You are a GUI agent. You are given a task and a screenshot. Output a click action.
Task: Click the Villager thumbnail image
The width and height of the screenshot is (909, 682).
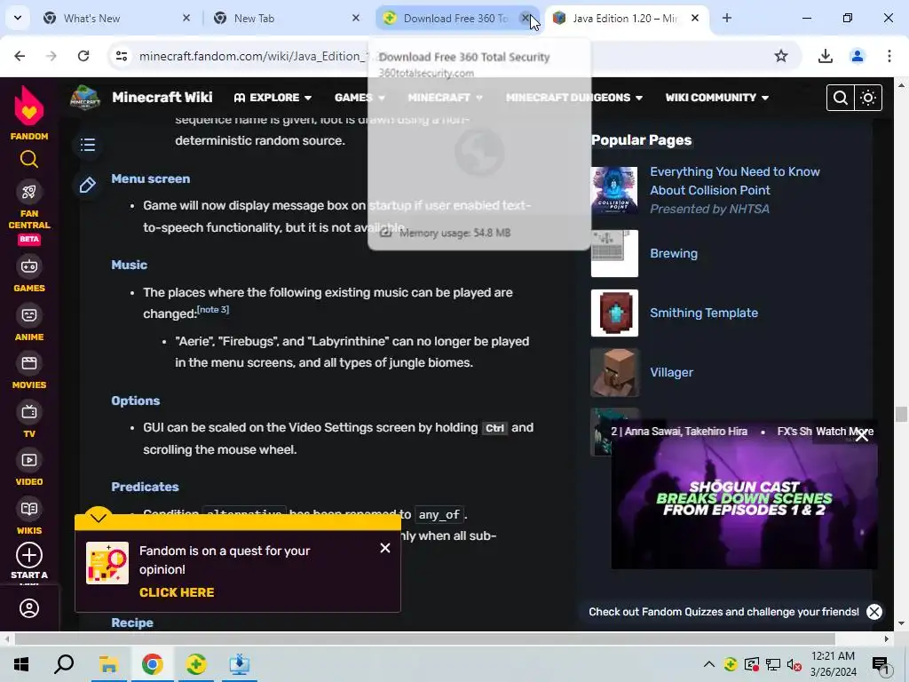click(x=614, y=372)
